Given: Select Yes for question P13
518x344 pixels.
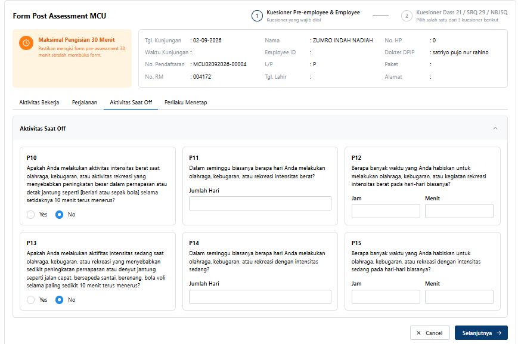Looking at the screenshot, I should pos(31,300).
